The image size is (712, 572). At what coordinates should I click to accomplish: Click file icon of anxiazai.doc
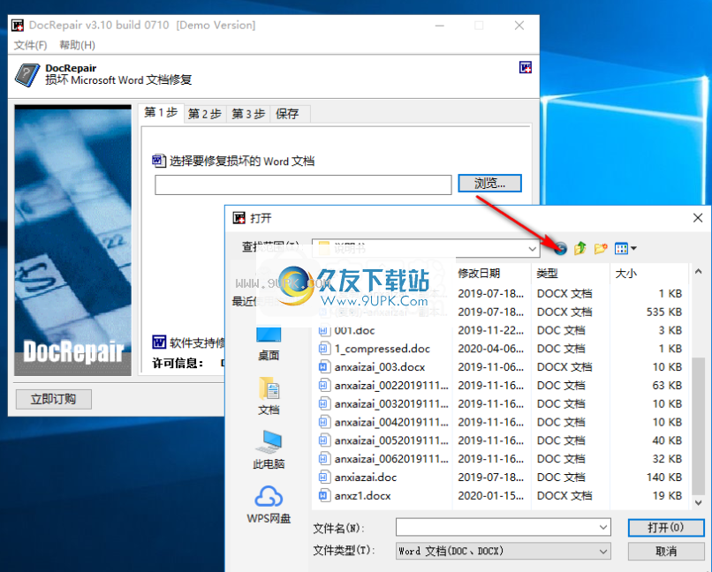323,478
